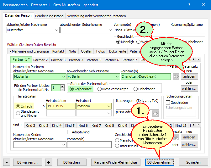Viewport: 211px width, 168px height.
Task: Check the Geschieden checkbox
Action: (168, 103)
